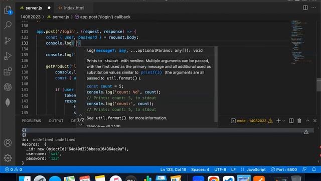Image resolution: width=321 pixels, height=181 pixels.
Task: Place cursor in console.log on line 133
Action: point(59,43)
